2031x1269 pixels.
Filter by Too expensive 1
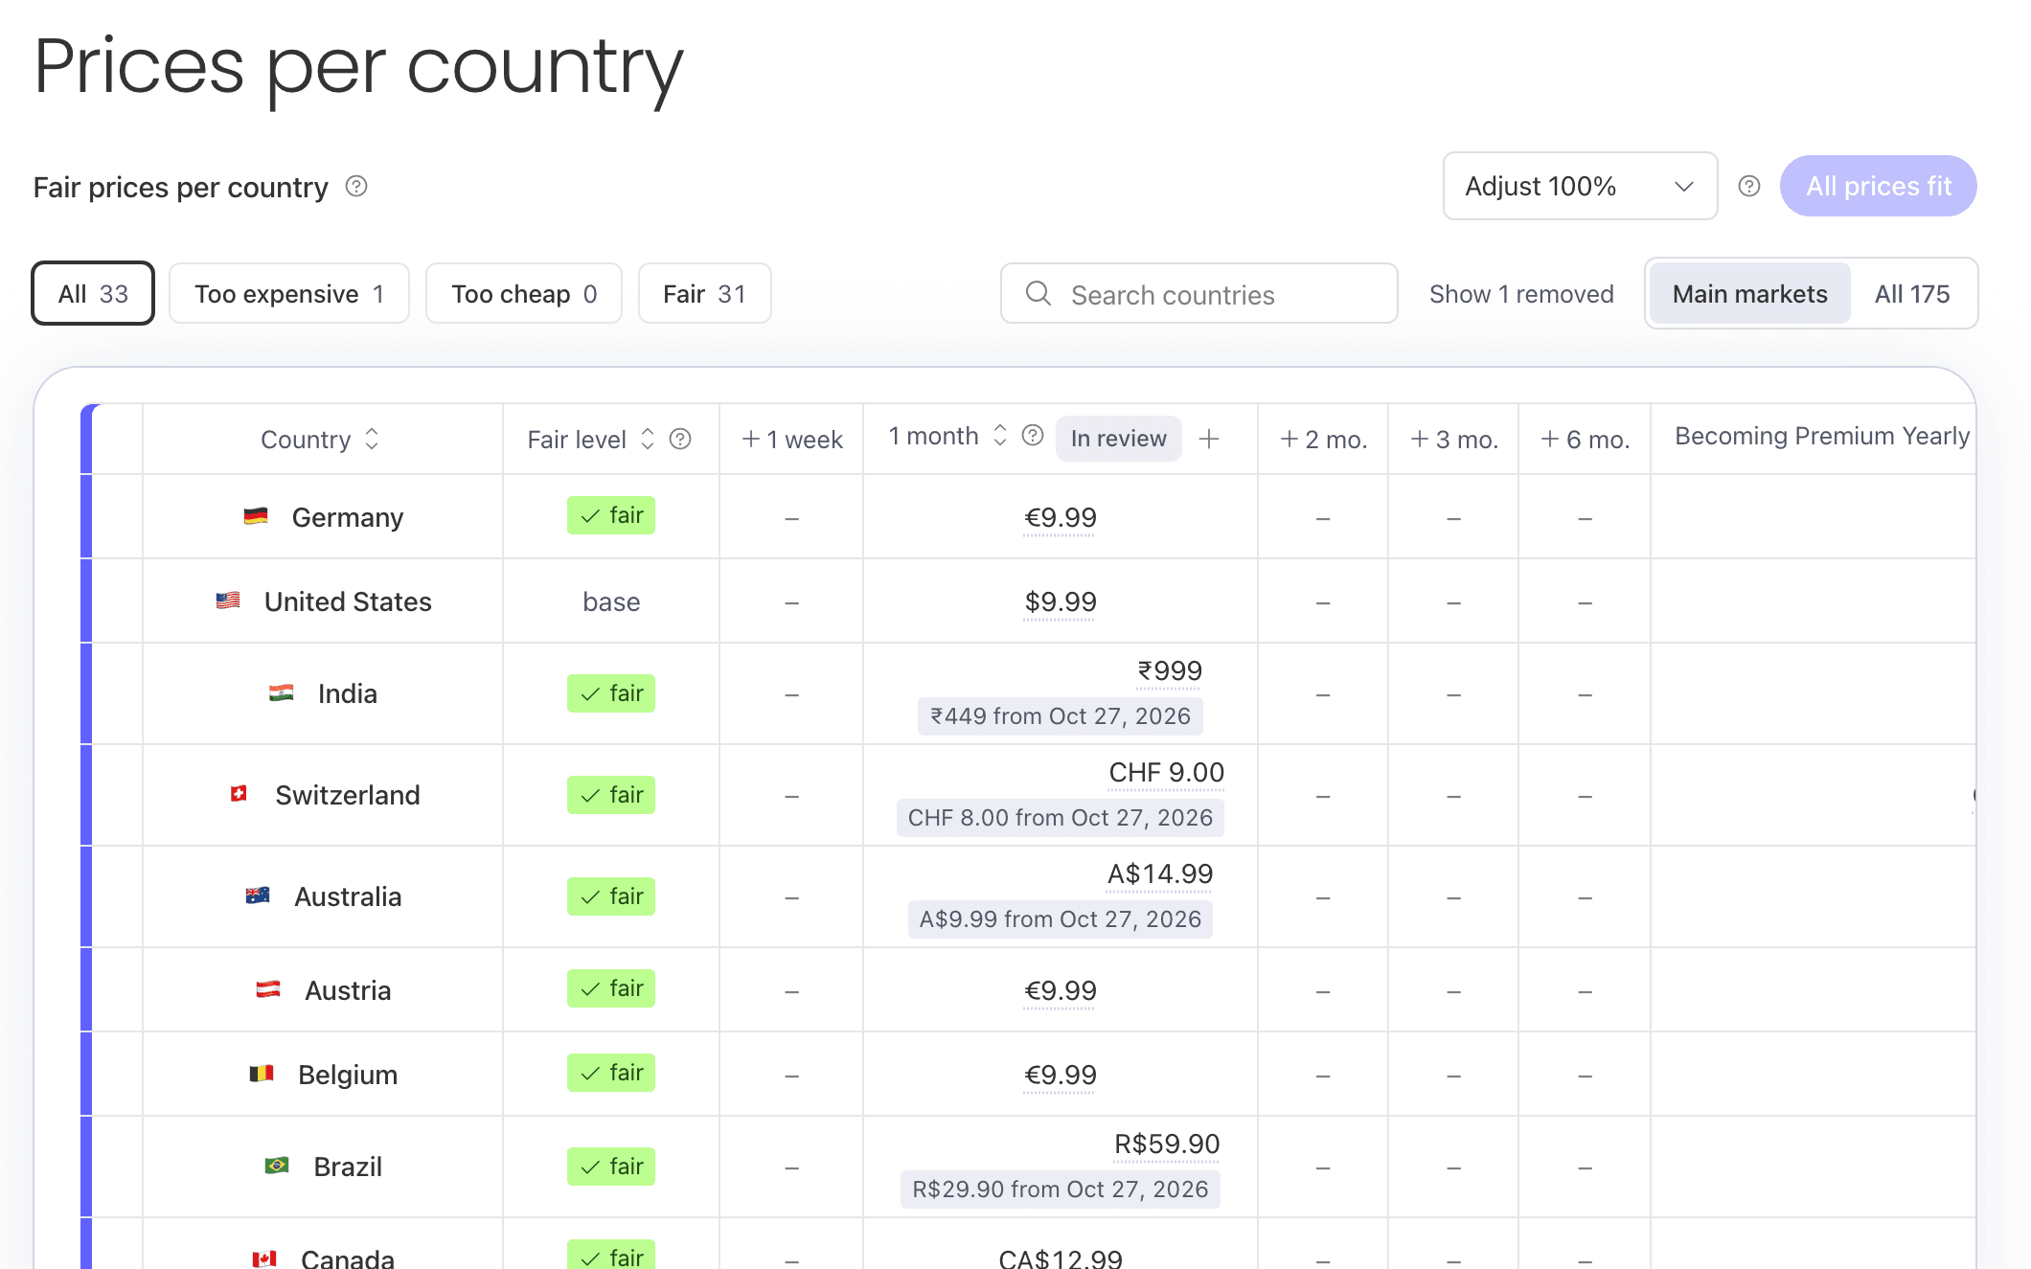click(x=289, y=293)
